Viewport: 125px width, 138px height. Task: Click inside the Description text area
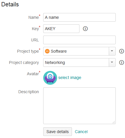[x=79, y=106]
